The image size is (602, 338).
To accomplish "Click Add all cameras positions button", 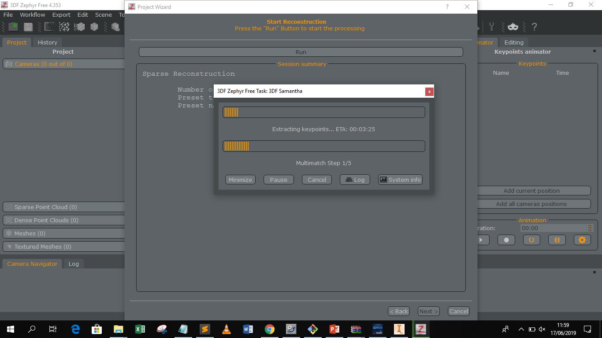I will point(534,204).
